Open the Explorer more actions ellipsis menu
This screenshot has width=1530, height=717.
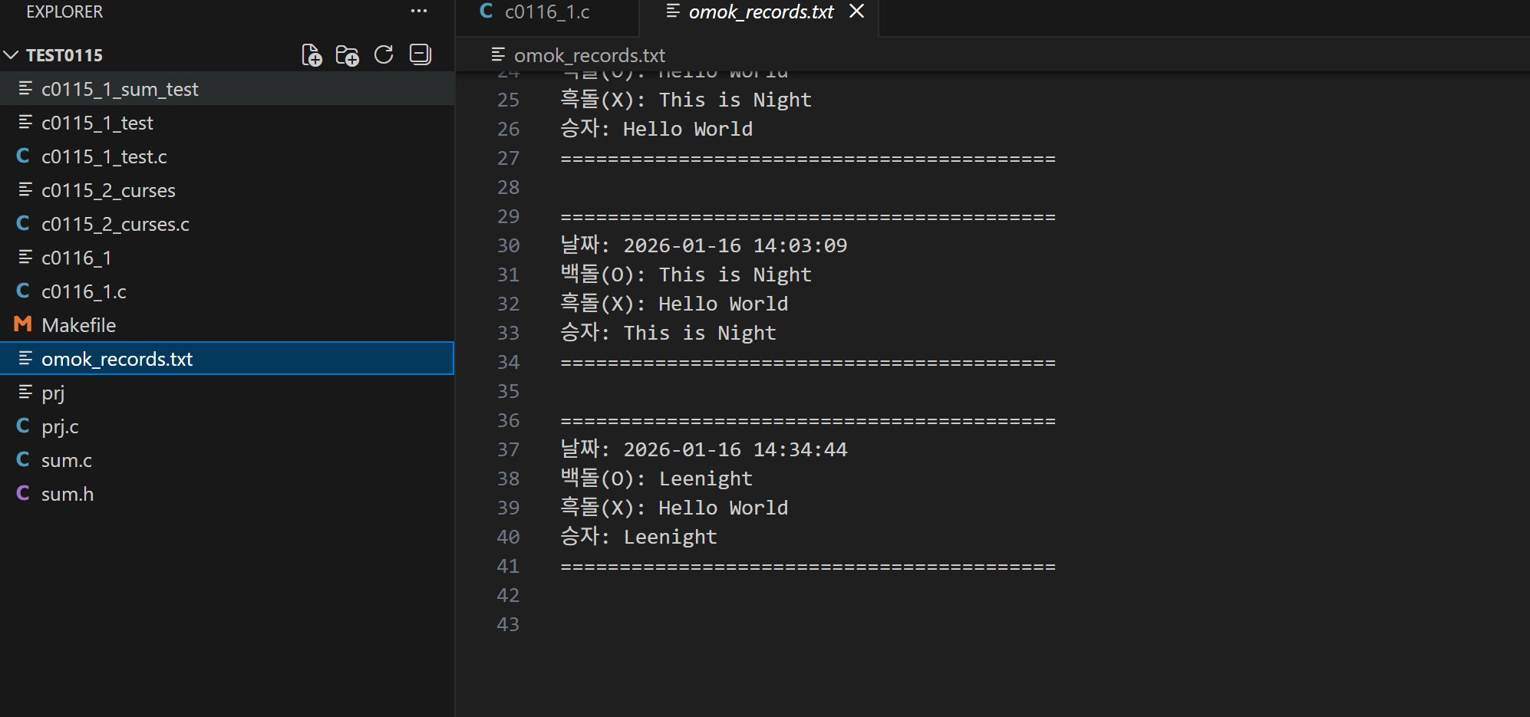[419, 11]
